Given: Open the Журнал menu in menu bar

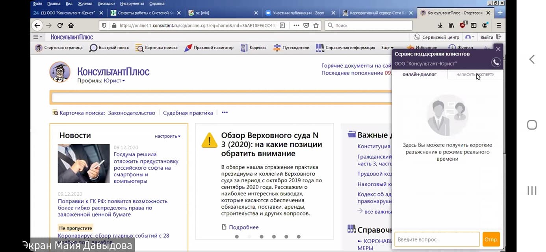Looking at the screenshot, I should point(85,4).
